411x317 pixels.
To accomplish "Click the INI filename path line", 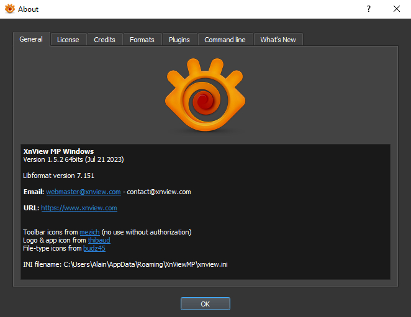I will [125, 264].
